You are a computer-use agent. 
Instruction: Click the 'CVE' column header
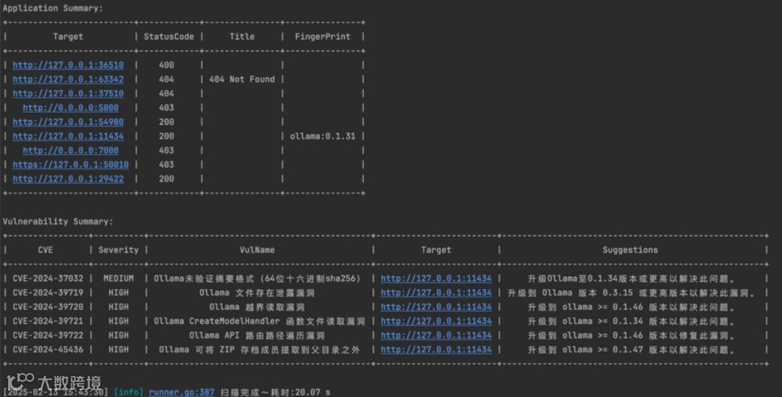tap(46, 250)
